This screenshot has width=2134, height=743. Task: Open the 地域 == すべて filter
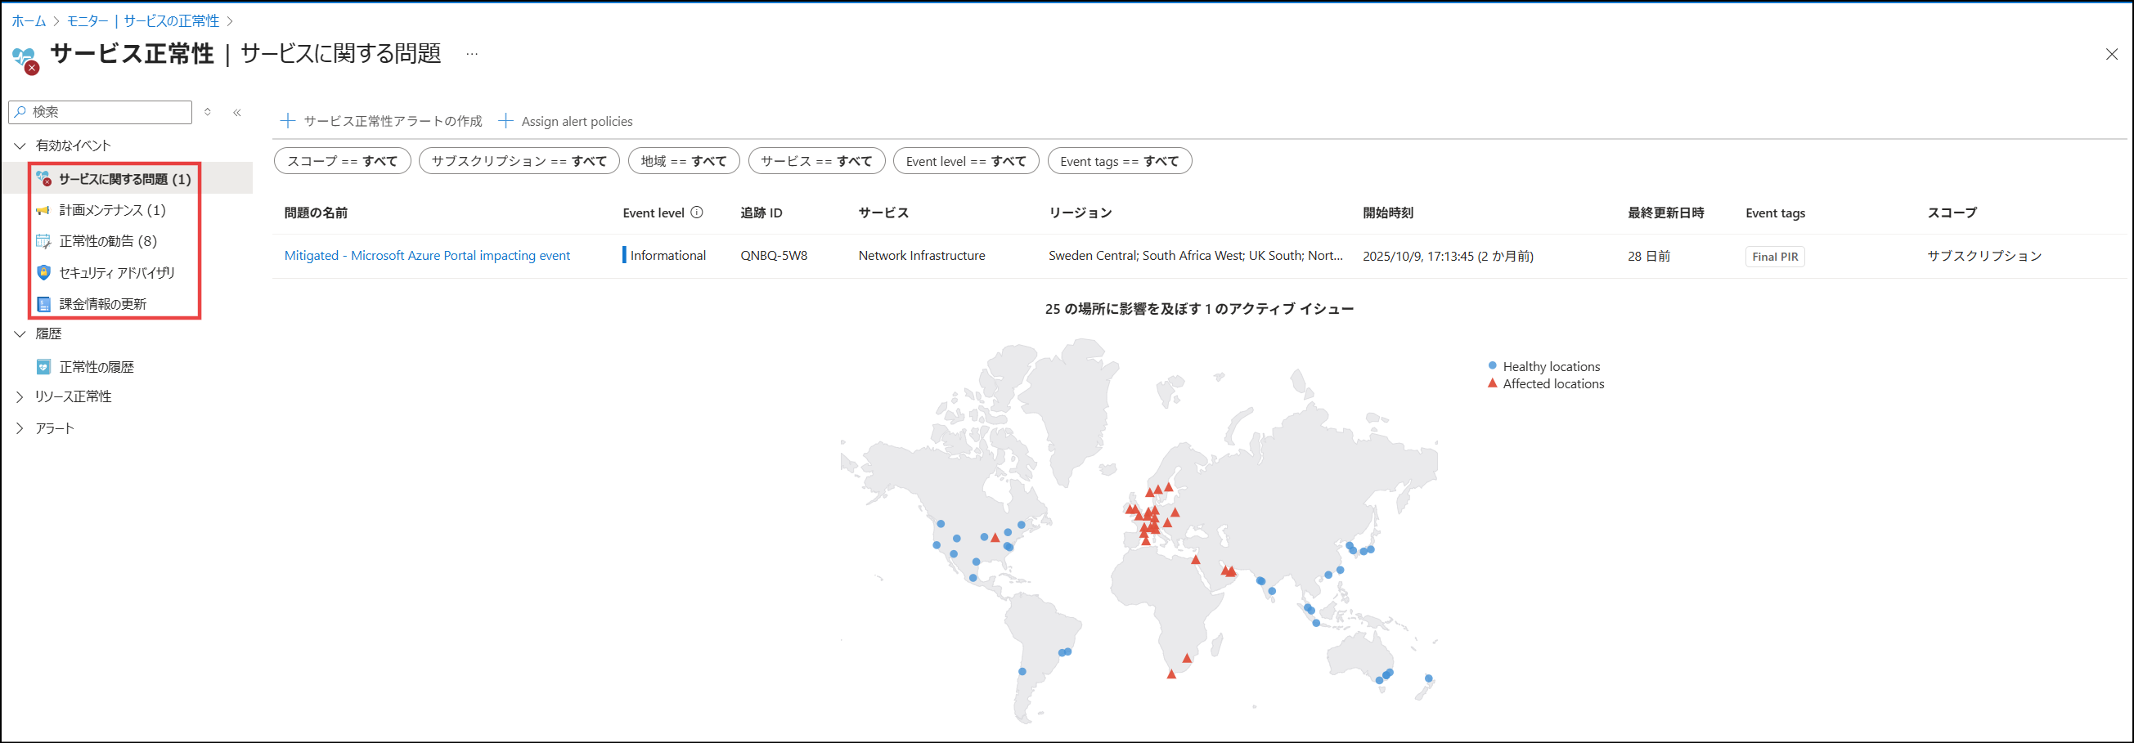click(684, 161)
